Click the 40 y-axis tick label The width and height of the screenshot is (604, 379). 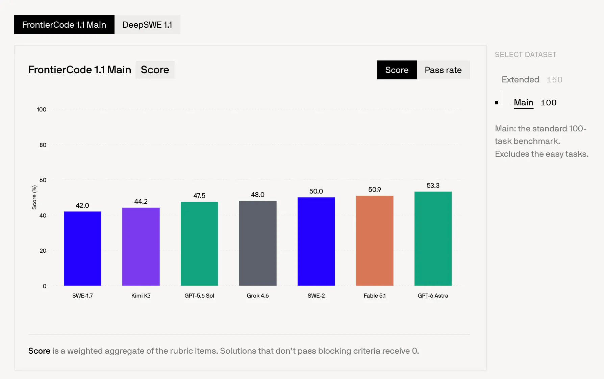click(43, 216)
